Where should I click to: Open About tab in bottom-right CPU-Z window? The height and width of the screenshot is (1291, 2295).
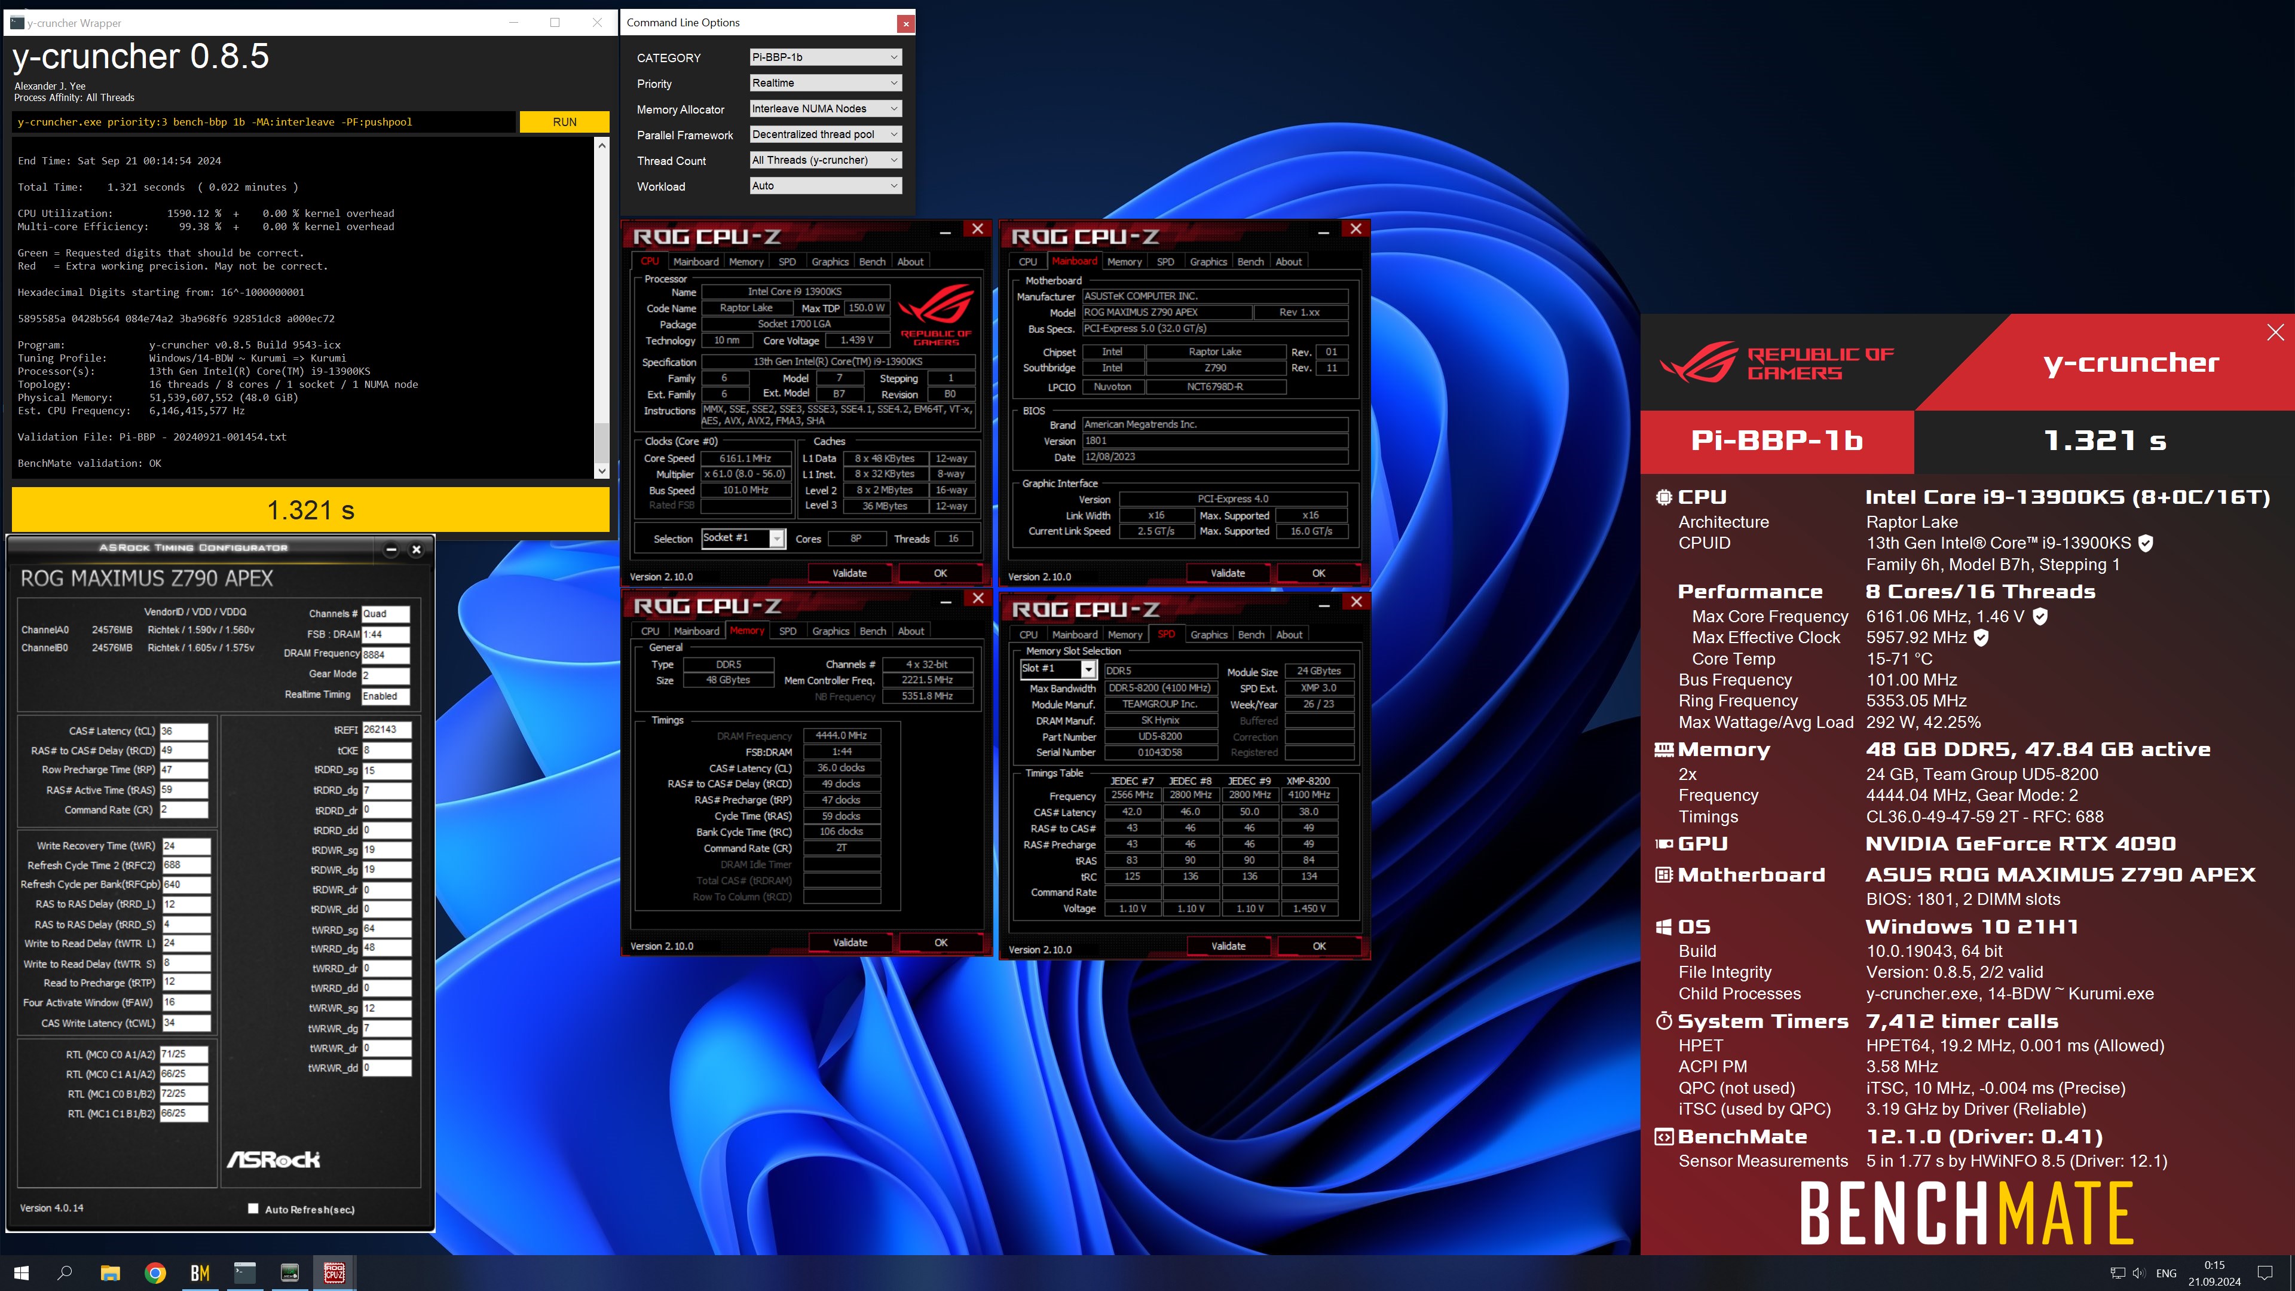click(1289, 634)
